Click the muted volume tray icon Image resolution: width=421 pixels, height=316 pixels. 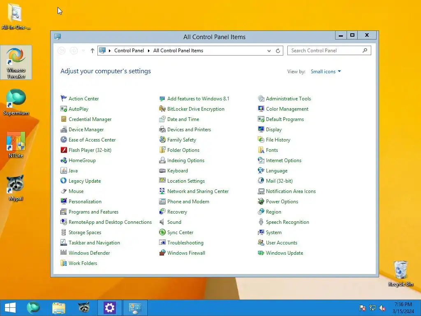click(382, 308)
